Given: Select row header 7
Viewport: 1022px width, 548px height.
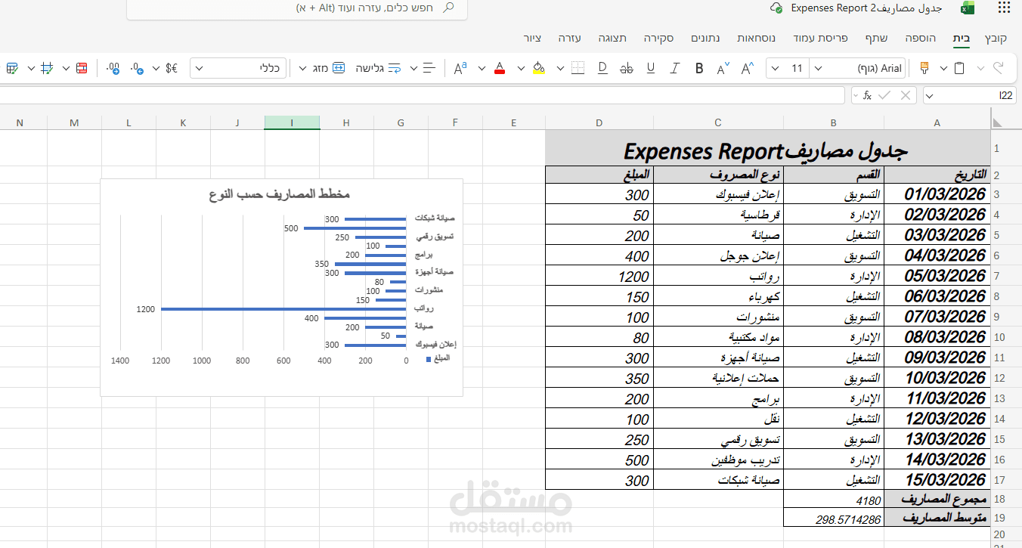Looking at the screenshot, I should click(x=997, y=276).
